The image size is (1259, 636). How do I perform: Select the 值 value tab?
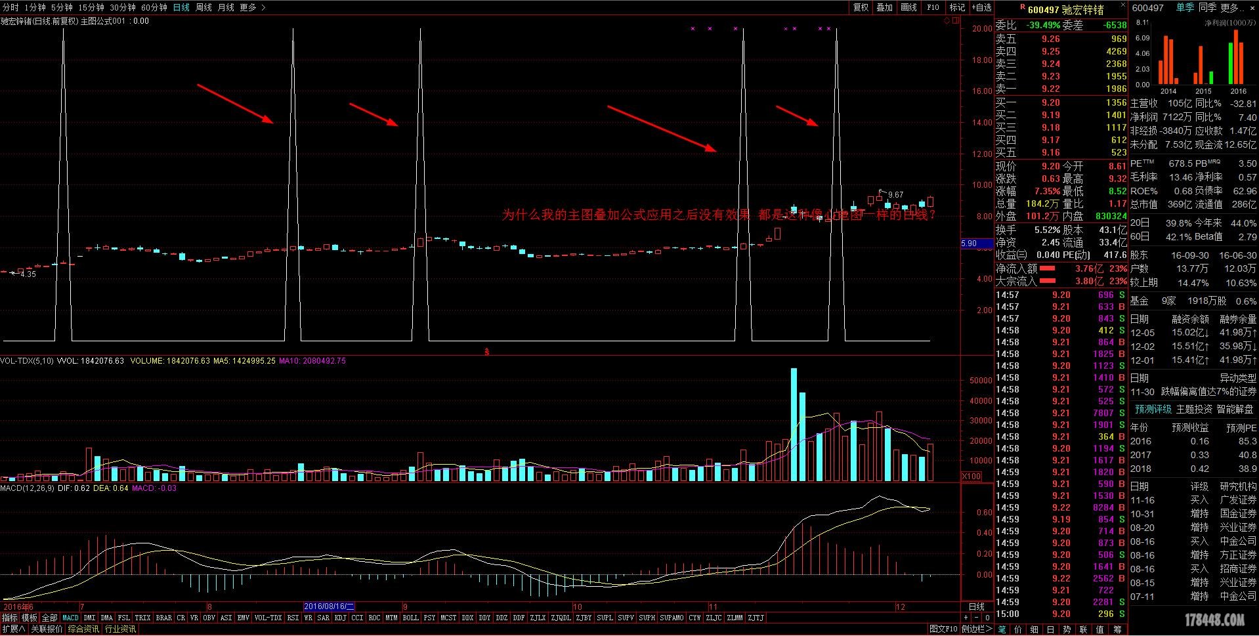[1100, 629]
